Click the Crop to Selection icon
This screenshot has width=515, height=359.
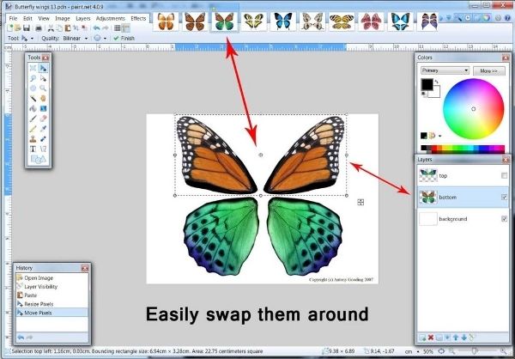(x=76, y=28)
